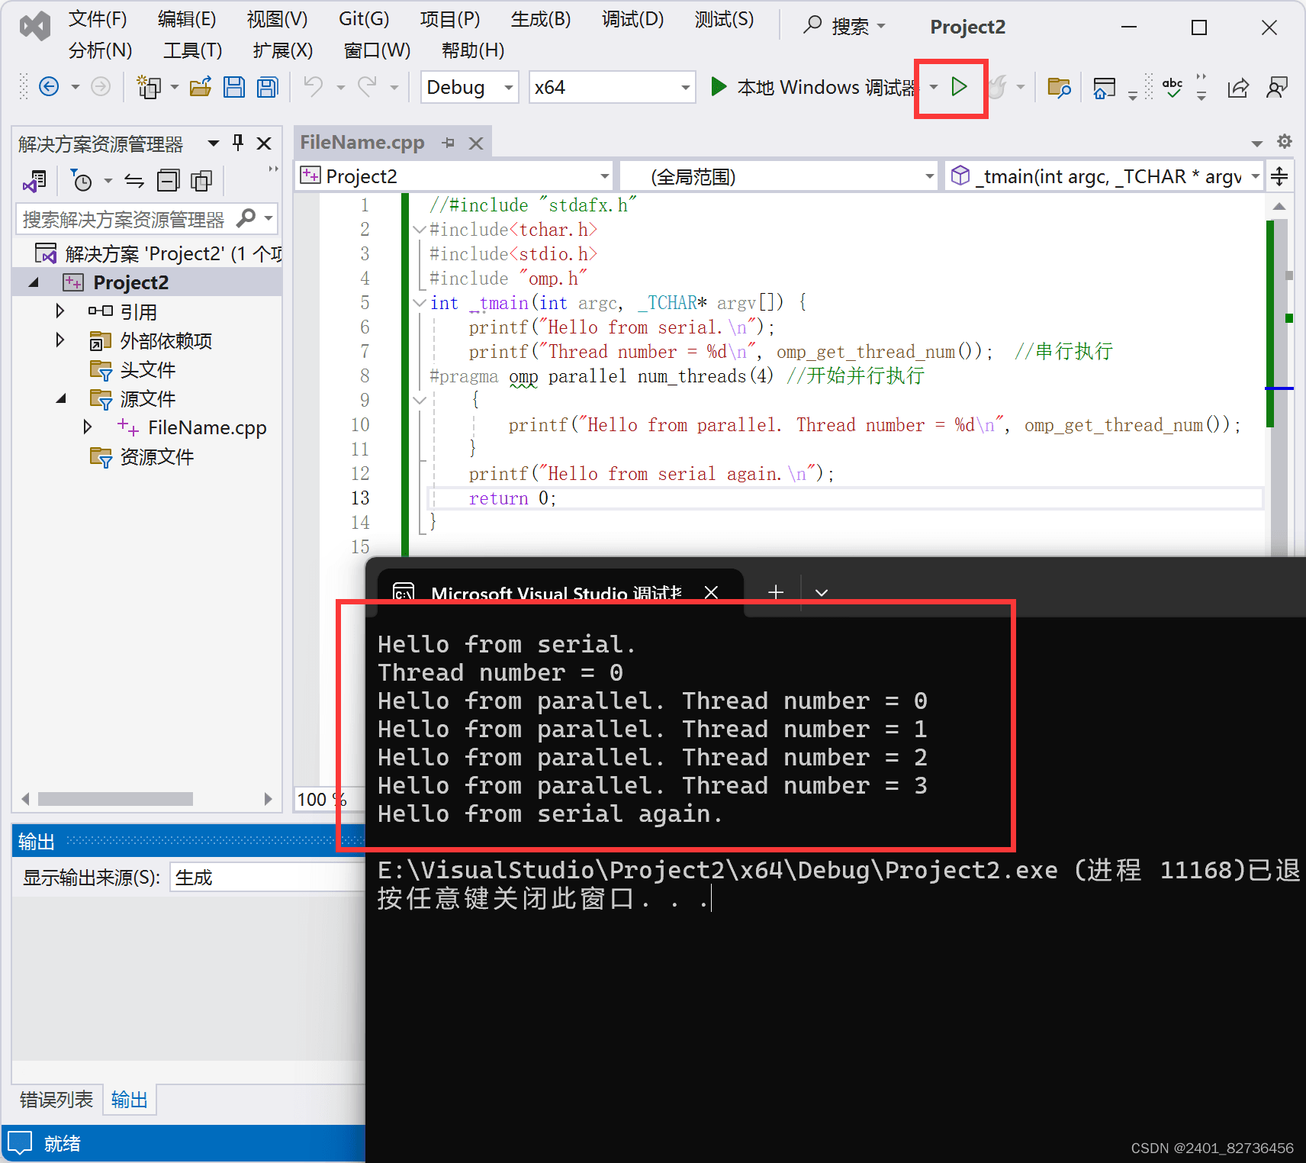Open the x64 platform dropdown

(x=612, y=87)
